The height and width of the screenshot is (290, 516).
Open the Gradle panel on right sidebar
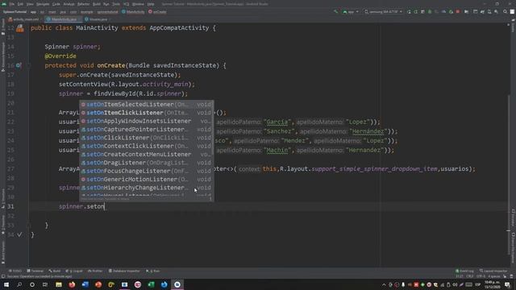tap(513, 27)
